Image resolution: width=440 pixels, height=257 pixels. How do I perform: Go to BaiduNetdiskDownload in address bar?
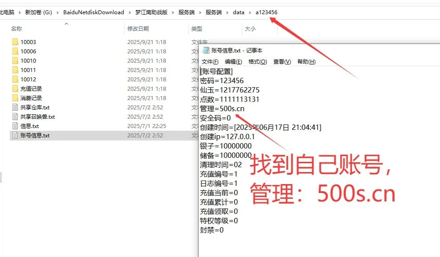point(94,12)
